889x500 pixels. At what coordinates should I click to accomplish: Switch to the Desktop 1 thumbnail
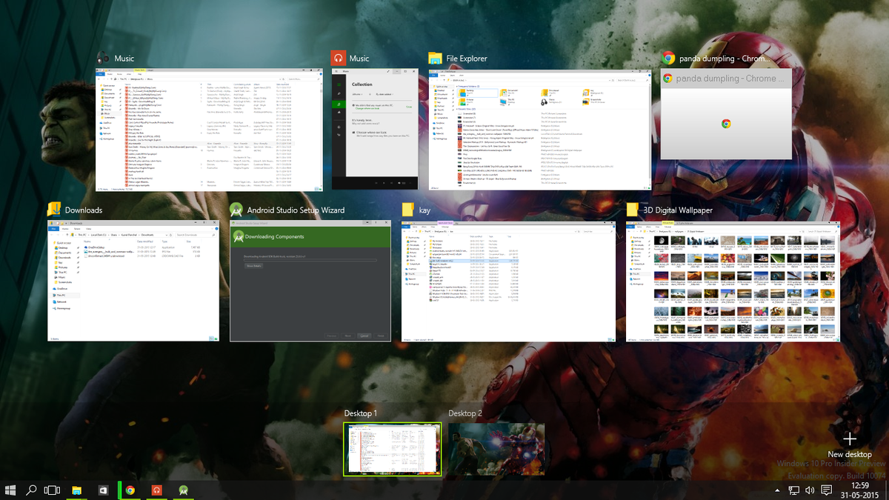tap(393, 449)
